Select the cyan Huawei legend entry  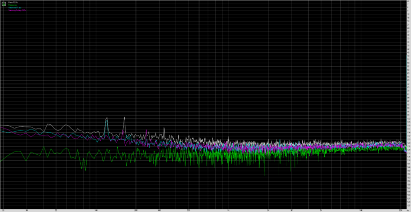click(14, 7)
